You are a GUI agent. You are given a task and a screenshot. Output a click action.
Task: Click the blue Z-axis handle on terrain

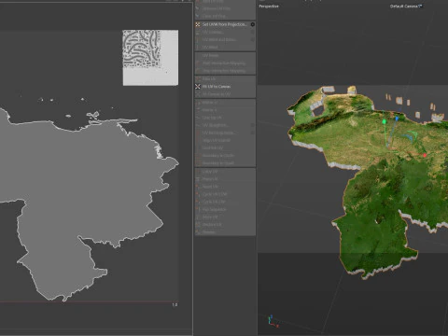(x=397, y=119)
